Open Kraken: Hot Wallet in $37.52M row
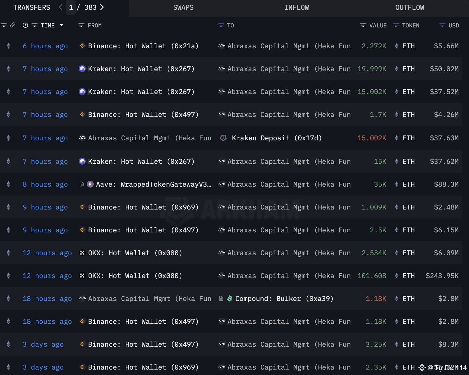This screenshot has width=469, height=375. (x=141, y=92)
